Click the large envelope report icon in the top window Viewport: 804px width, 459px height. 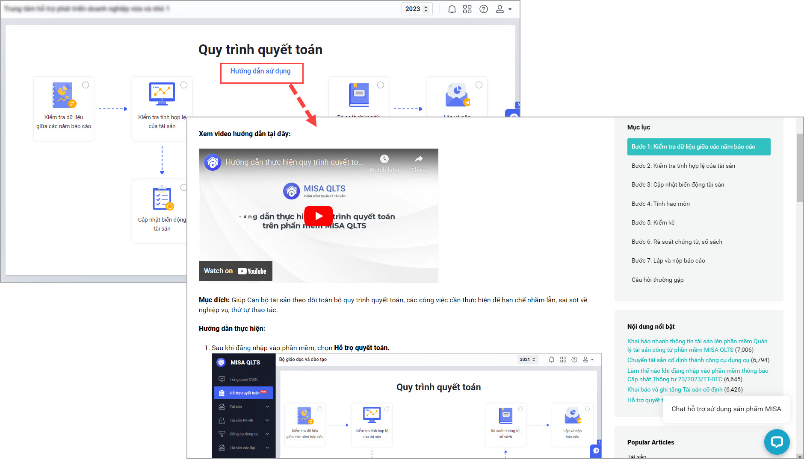[x=458, y=95]
